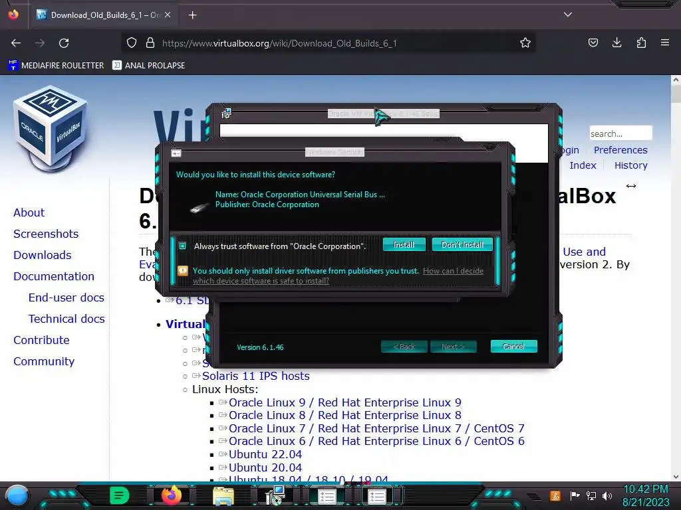Screen dimensions: 681x510
Task: Click the page vertical scrollbar
Action: 676,278
